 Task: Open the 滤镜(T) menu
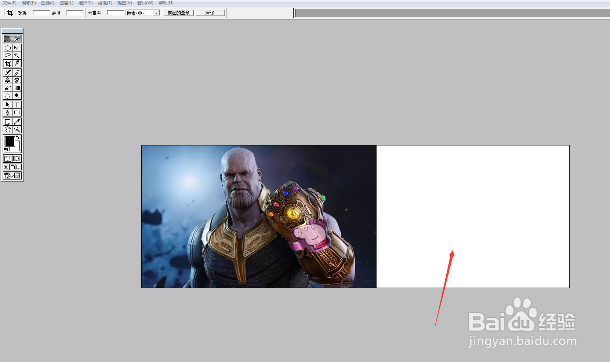(x=105, y=3)
